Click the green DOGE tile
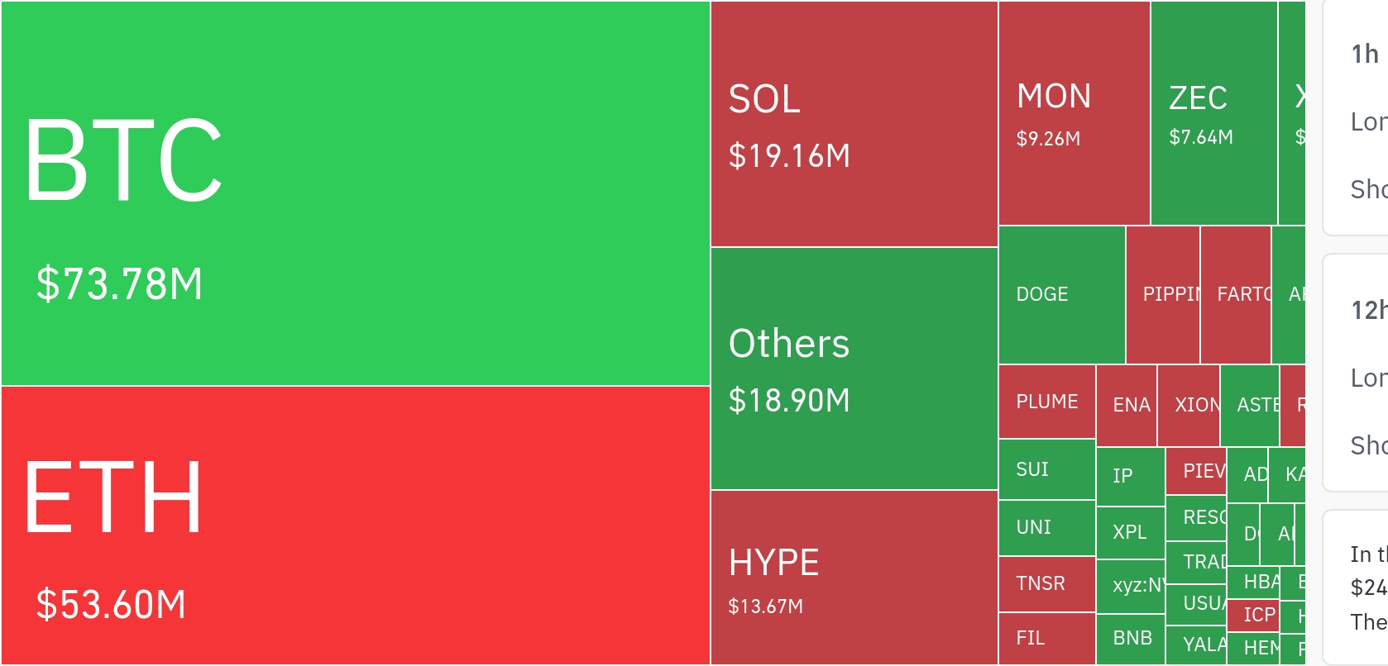This screenshot has width=1388, height=666. point(1061,295)
